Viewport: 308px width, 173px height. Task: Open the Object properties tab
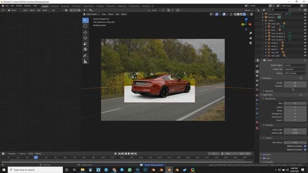tap(257, 95)
